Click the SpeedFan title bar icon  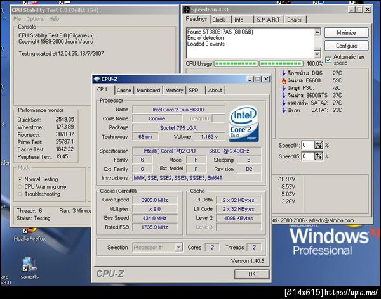tap(187, 10)
